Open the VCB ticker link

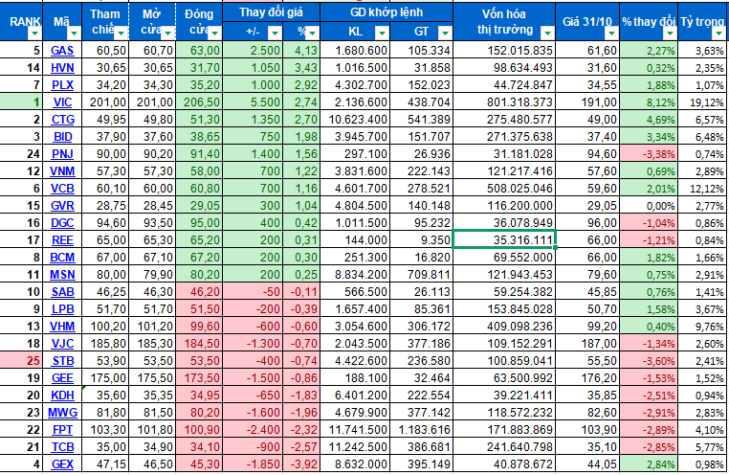pyautogui.click(x=62, y=188)
